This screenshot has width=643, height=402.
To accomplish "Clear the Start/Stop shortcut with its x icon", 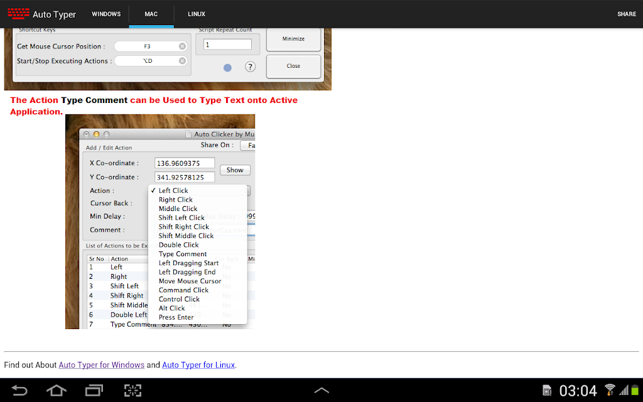I will point(183,61).
